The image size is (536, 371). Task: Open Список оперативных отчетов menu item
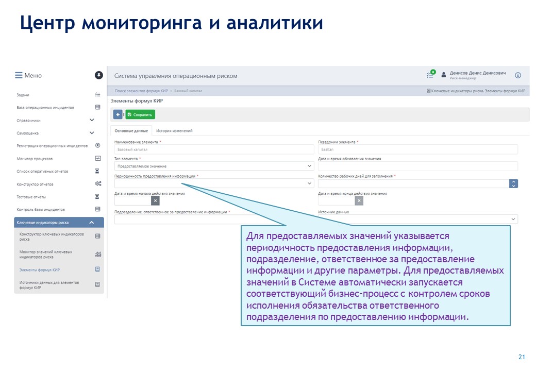[x=42, y=172]
